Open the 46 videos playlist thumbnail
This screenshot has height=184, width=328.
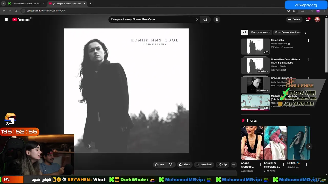[255, 85]
